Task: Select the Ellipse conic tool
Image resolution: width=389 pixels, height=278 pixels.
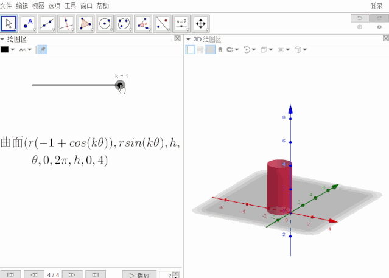Action: tap(124, 24)
